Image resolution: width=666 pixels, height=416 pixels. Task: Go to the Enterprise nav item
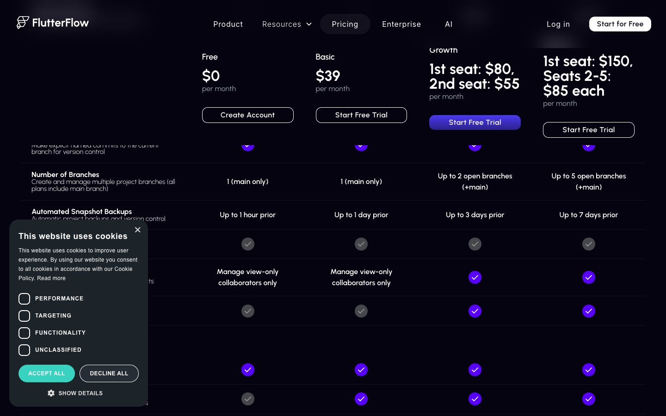tap(401, 24)
